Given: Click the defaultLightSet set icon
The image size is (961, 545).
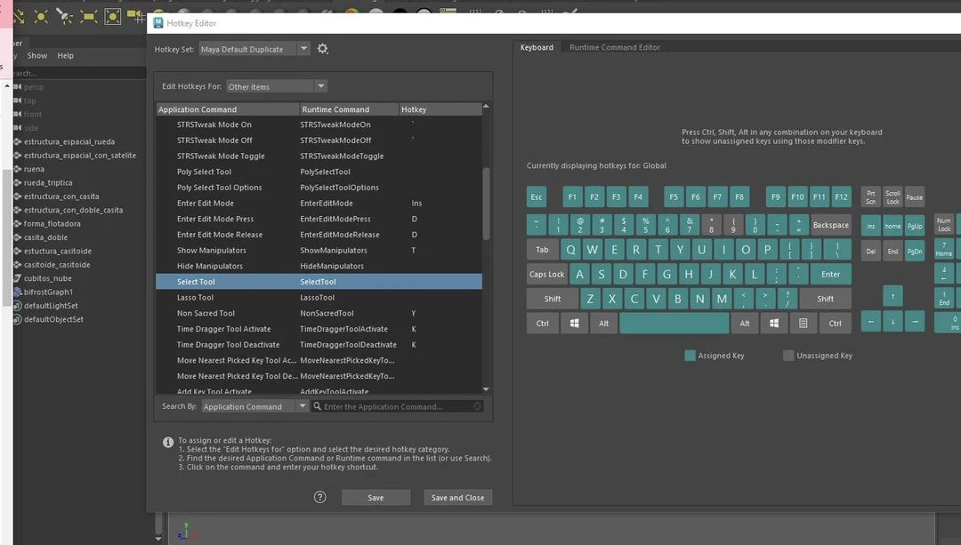Looking at the screenshot, I should [x=17, y=306].
